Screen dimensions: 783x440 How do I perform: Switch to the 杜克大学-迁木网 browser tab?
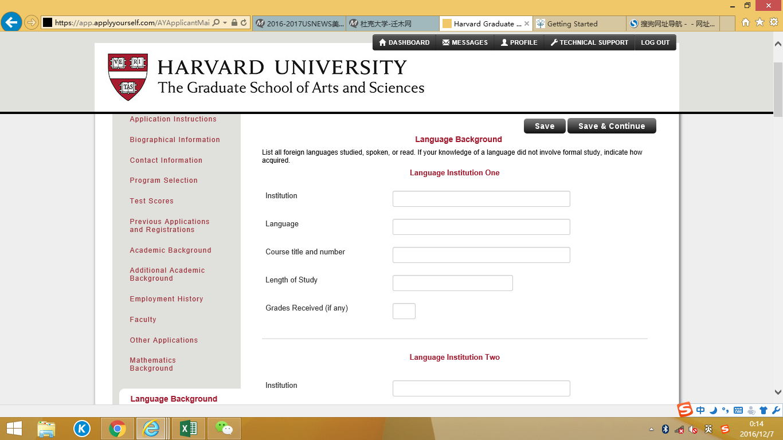[x=393, y=23]
